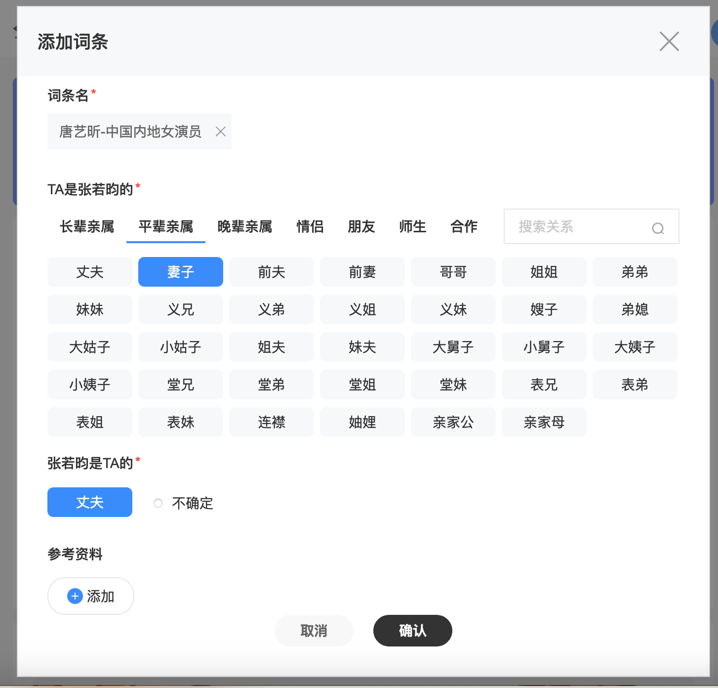Open the 合作 relationship tab

[464, 226]
